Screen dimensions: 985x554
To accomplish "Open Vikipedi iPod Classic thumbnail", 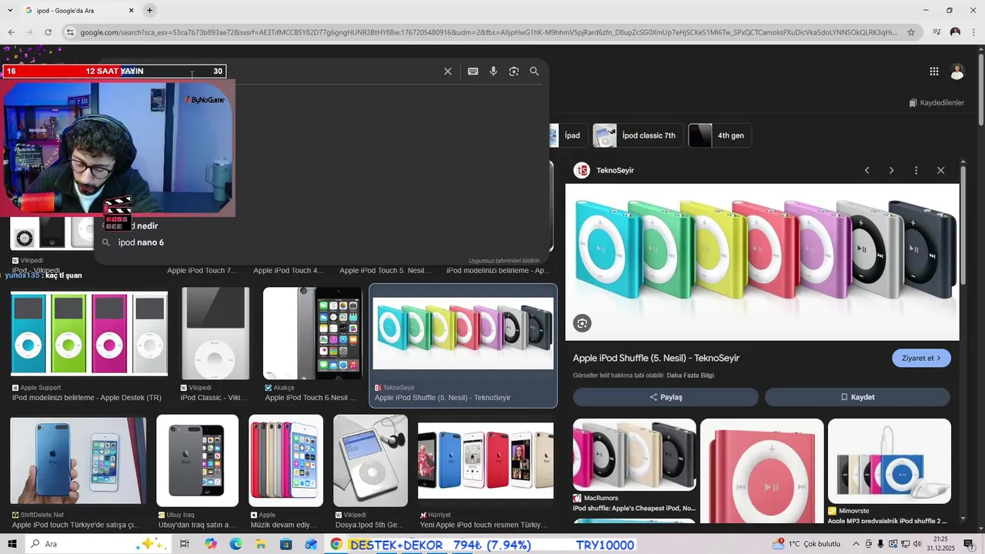I will [x=215, y=333].
